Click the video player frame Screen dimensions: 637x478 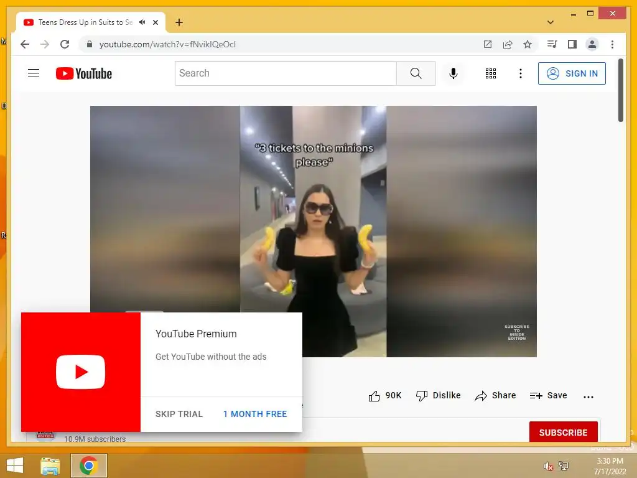coord(314,232)
